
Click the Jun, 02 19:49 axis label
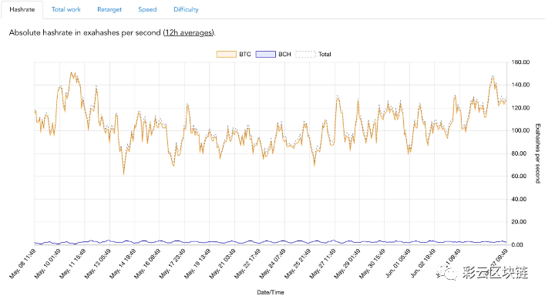pyautogui.click(x=422, y=264)
